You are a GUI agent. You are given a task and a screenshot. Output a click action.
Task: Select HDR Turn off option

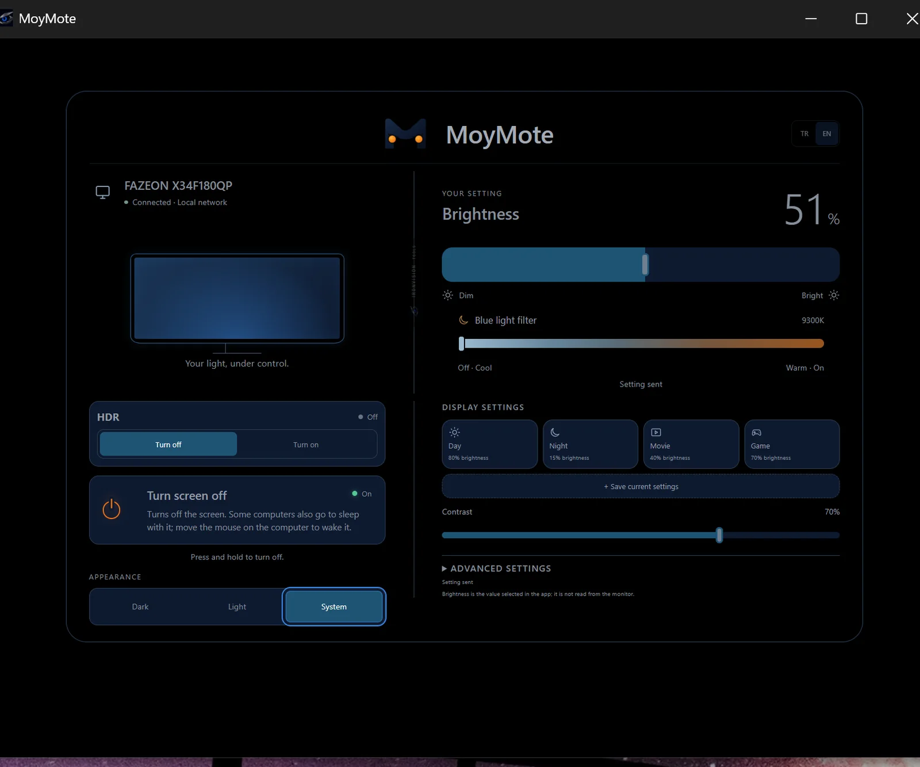[168, 445]
